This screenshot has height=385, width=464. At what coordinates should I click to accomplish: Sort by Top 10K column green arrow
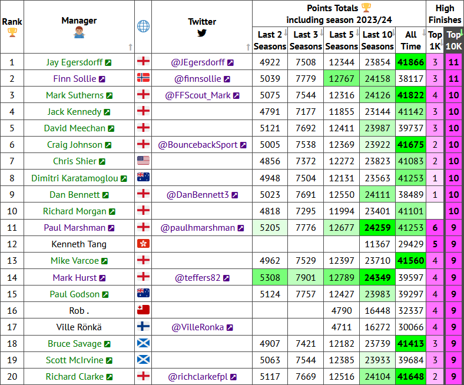[x=462, y=32]
